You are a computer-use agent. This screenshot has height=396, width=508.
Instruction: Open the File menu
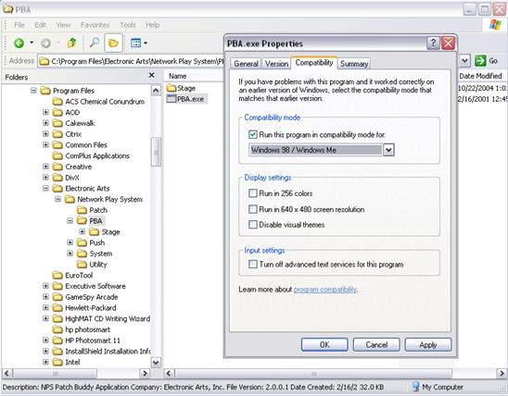coord(19,25)
